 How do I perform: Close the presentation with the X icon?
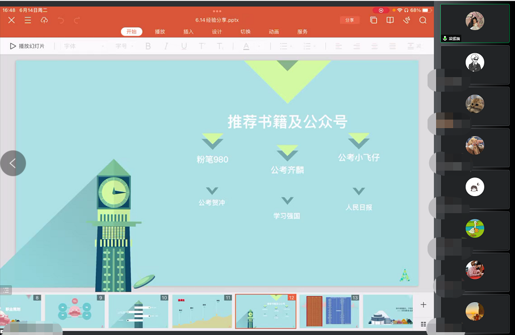(x=11, y=20)
